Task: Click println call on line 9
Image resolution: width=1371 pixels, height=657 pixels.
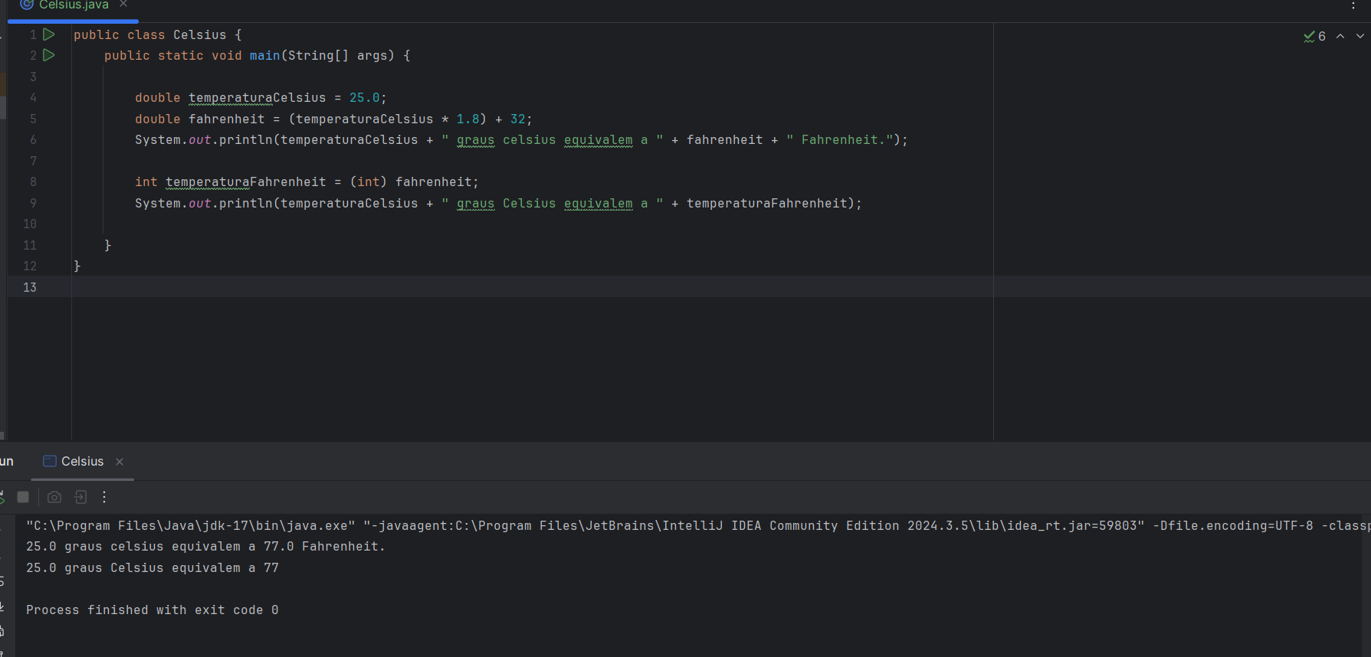Action: pos(246,204)
